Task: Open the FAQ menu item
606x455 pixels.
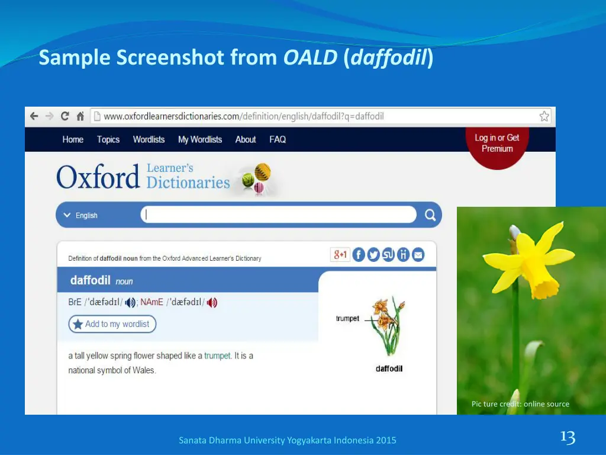Action: click(278, 139)
